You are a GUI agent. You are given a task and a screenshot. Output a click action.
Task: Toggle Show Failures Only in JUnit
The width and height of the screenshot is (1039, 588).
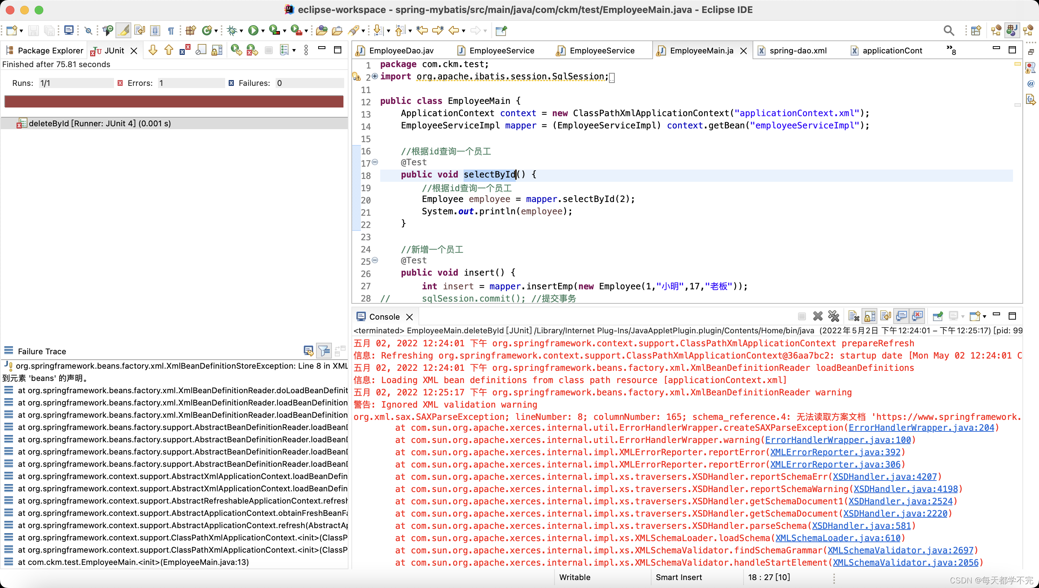[x=185, y=50]
